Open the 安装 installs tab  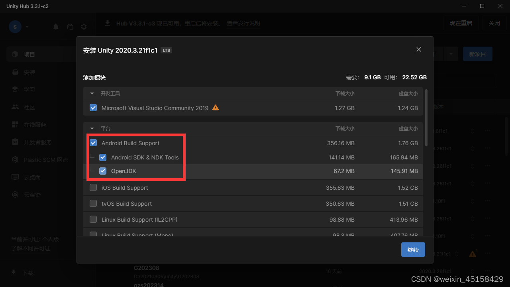[x=48, y=72]
